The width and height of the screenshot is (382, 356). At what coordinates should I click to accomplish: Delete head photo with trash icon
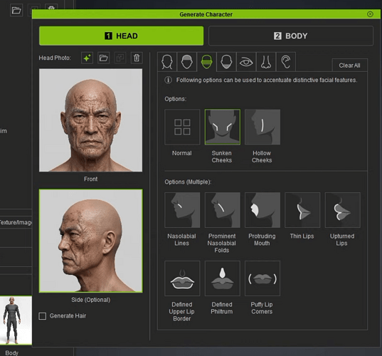(137, 58)
